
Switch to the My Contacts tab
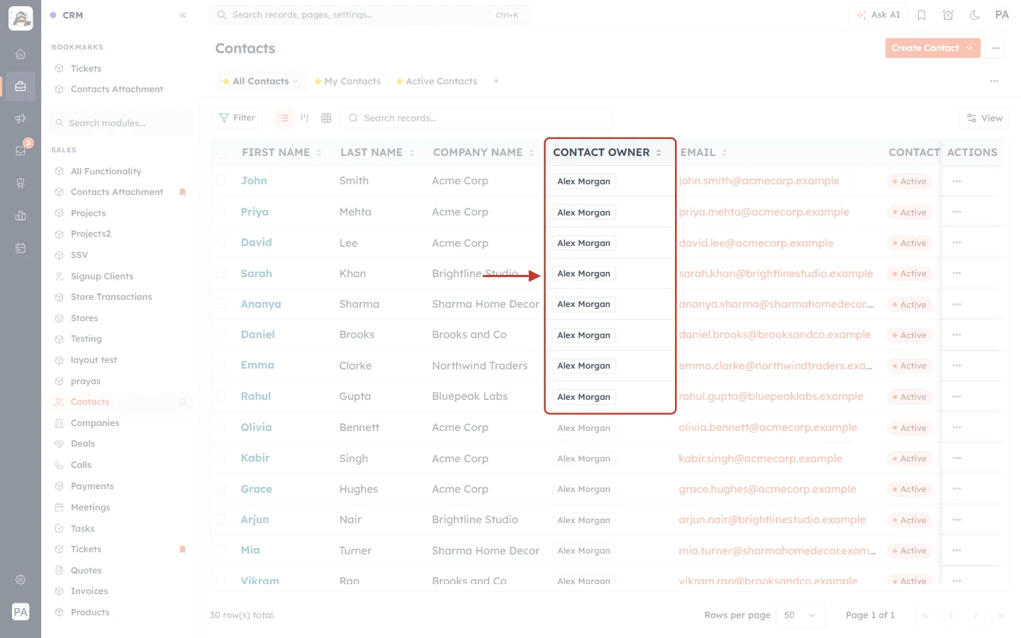347,82
